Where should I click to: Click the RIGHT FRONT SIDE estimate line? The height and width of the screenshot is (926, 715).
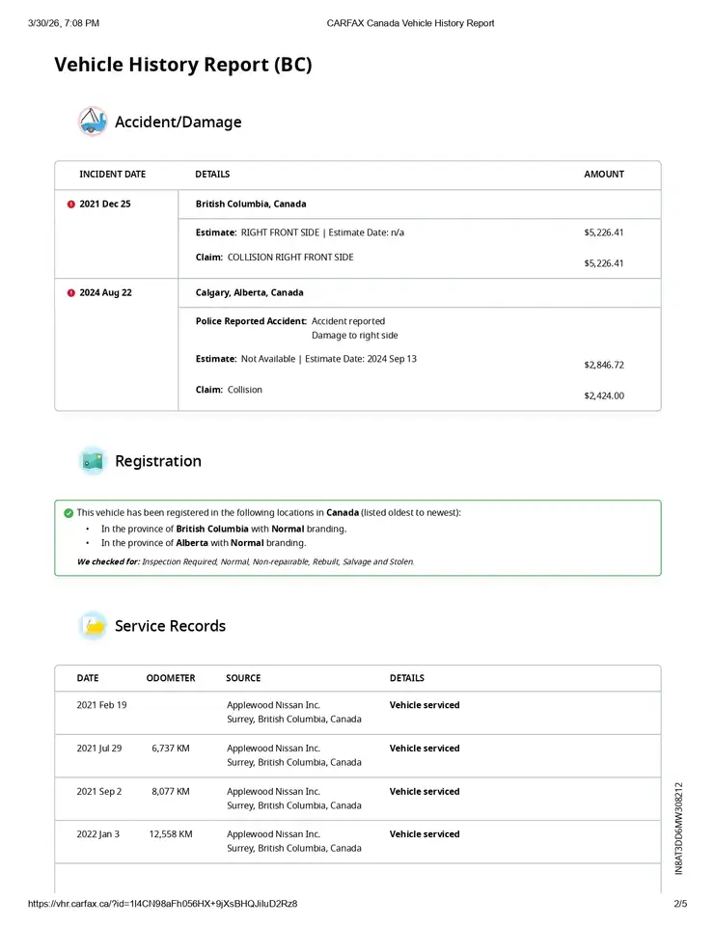coord(299,232)
